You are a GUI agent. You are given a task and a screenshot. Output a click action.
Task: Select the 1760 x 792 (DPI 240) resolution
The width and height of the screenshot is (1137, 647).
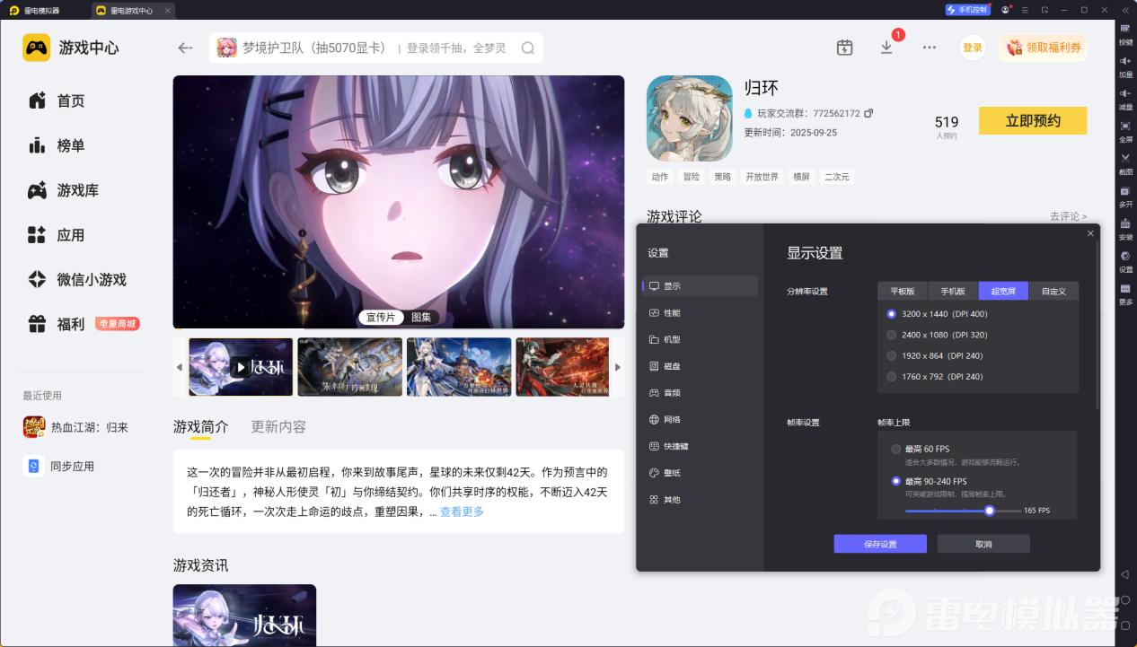(x=934, y=377)
